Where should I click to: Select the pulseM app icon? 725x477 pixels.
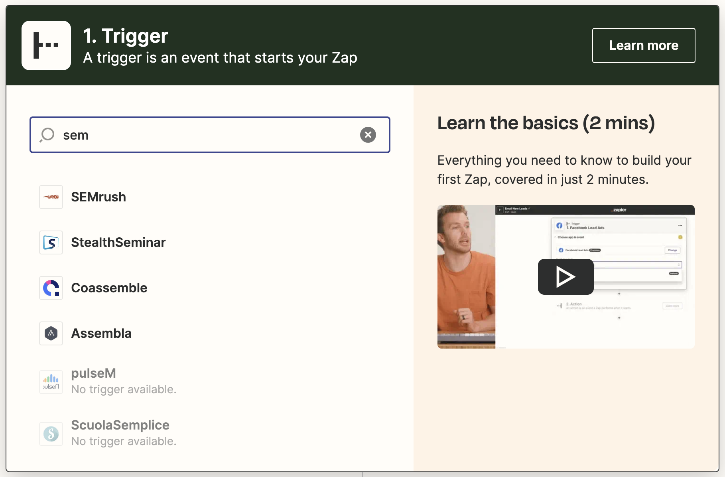51,382
